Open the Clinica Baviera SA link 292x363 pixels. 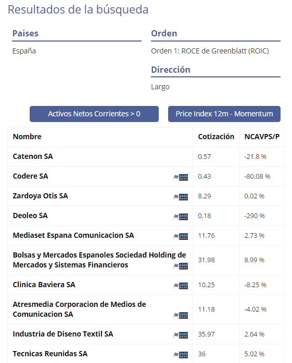(x=44, y=285)
